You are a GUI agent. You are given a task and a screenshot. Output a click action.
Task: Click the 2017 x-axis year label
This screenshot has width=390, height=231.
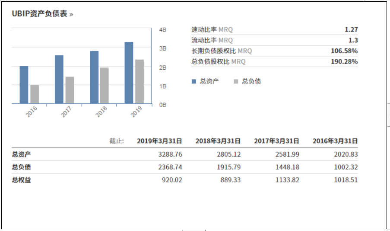66,112
